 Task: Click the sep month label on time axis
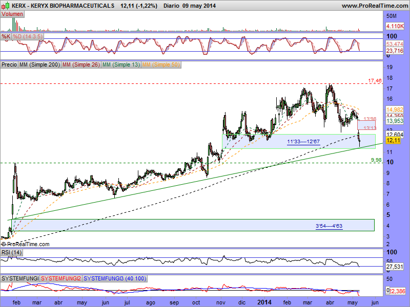(x=174, y=303)
